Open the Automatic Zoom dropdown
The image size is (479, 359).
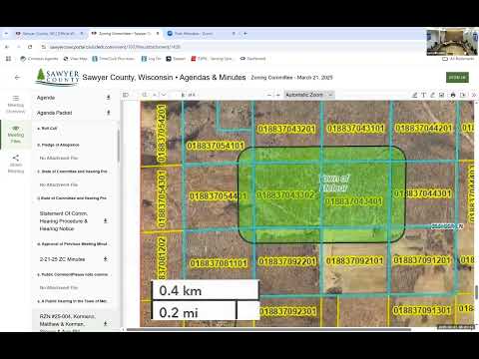tap(309, 95)
